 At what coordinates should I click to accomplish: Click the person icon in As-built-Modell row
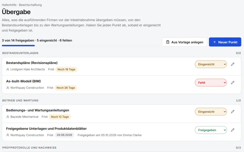click(8, 88)
